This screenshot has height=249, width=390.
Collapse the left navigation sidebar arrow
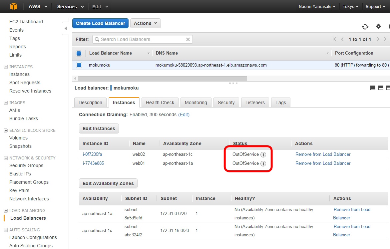[66, 28]
